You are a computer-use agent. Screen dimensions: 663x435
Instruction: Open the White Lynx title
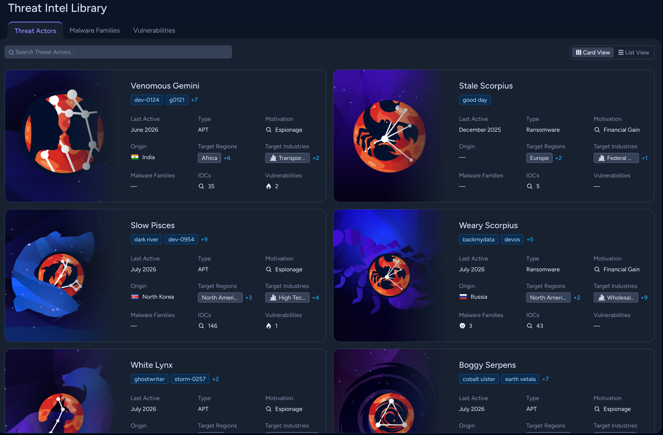click(152, 365)
